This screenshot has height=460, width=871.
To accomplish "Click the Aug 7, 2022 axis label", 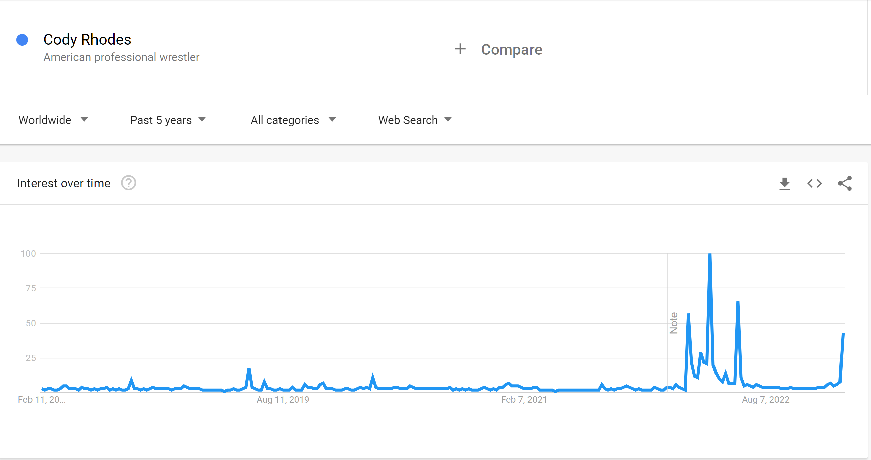I will point(765,399).
